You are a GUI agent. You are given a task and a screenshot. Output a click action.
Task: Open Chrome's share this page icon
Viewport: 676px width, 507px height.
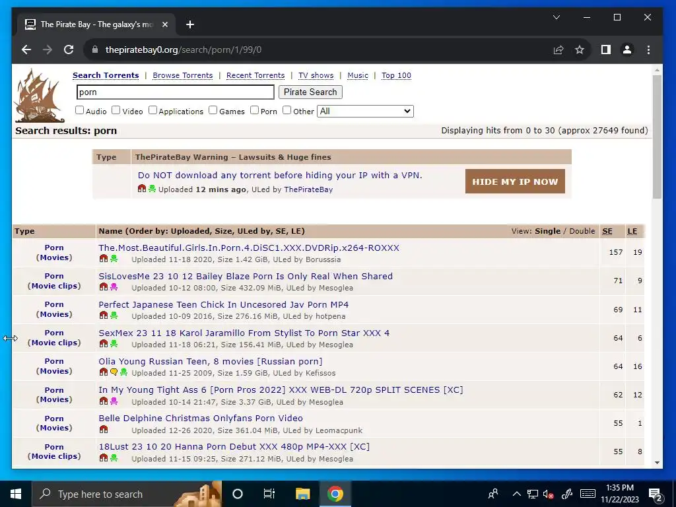[x=558, y=50]
